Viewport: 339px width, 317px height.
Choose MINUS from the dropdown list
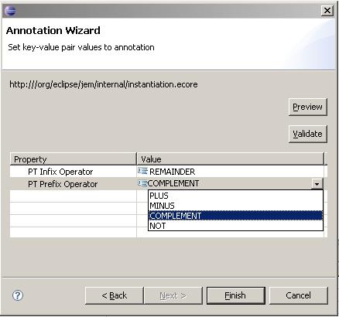(x=235, y=206)
